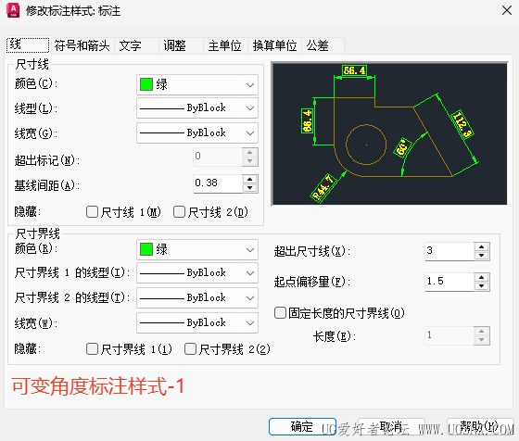The width and height of the screenshot is (519, 441).
Task: Click the AutoCAD logo icon in the title bar
Action: 13,10
